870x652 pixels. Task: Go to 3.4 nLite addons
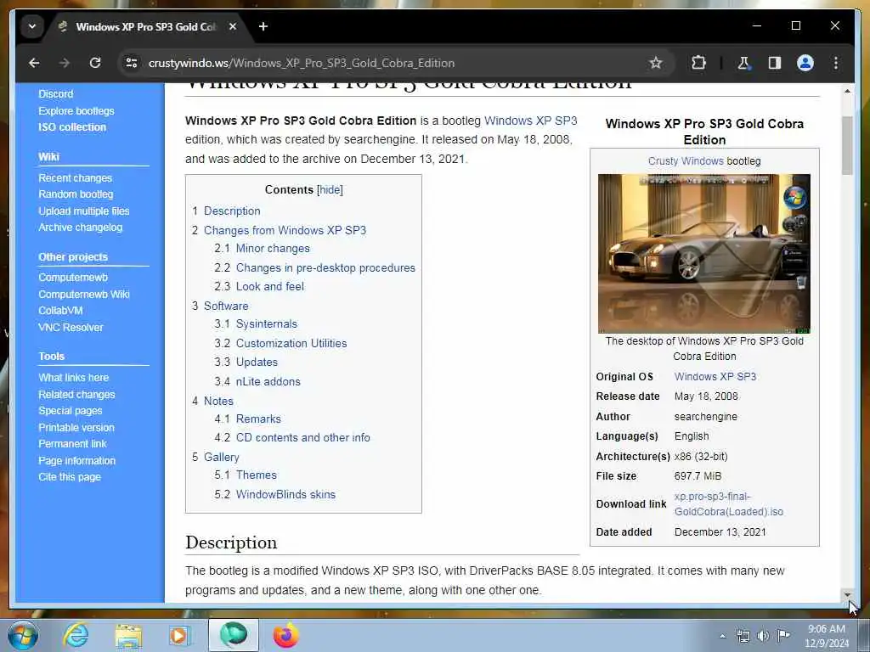tap(268, 381)
